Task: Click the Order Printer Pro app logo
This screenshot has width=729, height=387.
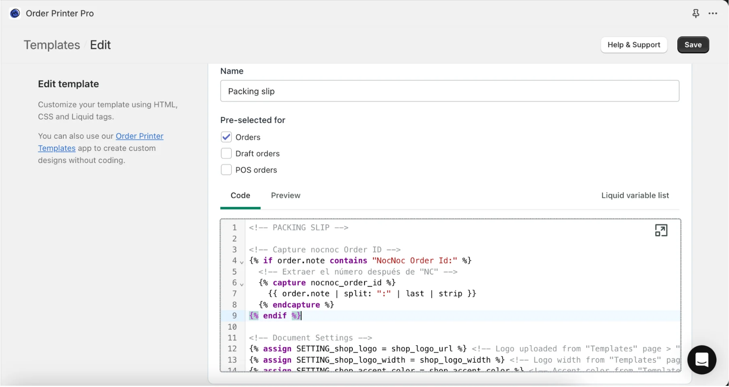Action: pyautogui.click(x=15, y=13)
